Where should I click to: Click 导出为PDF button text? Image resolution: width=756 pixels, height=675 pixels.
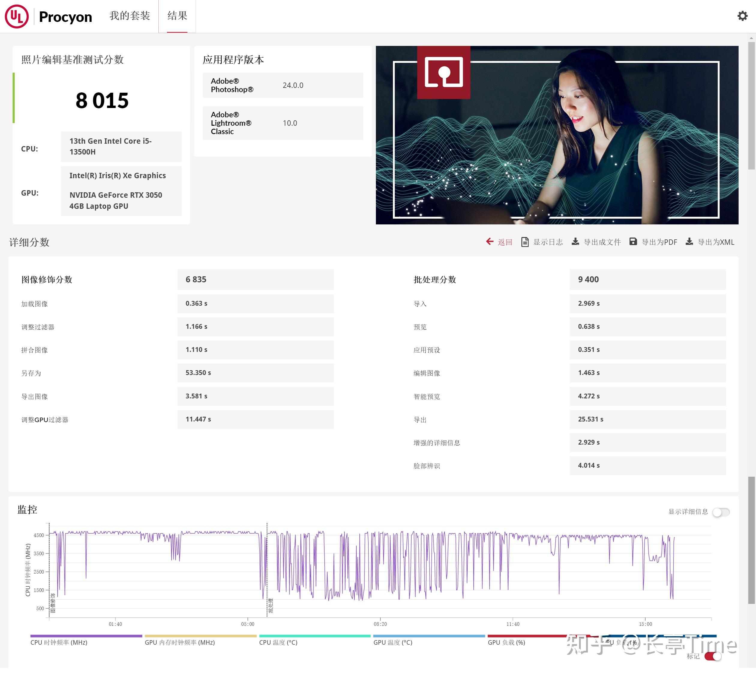click(659, 242)
